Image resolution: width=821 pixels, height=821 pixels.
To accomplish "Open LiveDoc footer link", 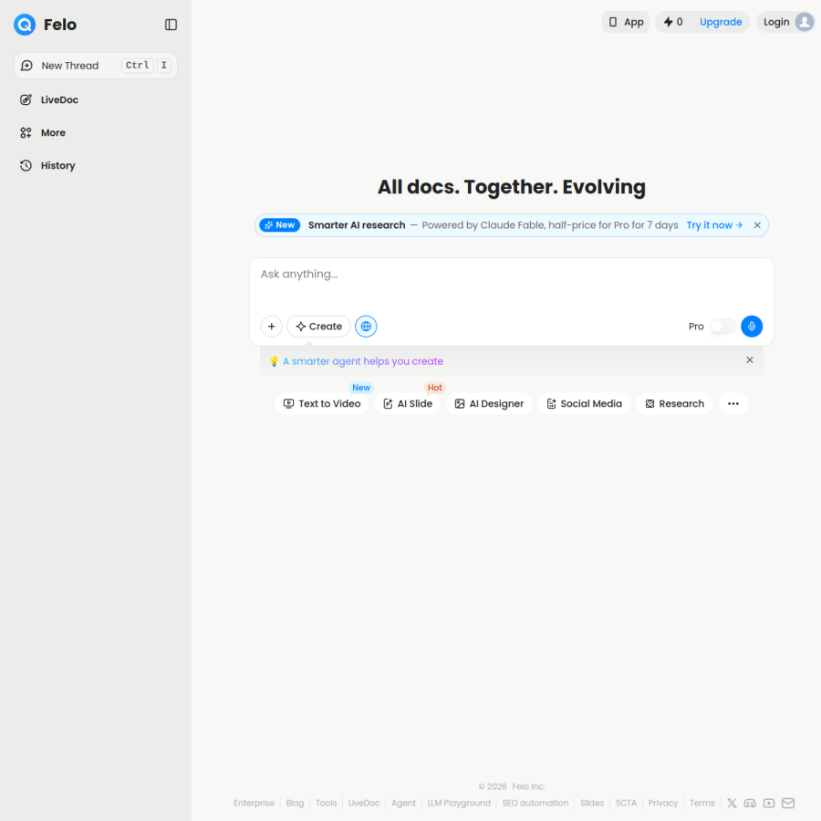I will click(364, 803).
